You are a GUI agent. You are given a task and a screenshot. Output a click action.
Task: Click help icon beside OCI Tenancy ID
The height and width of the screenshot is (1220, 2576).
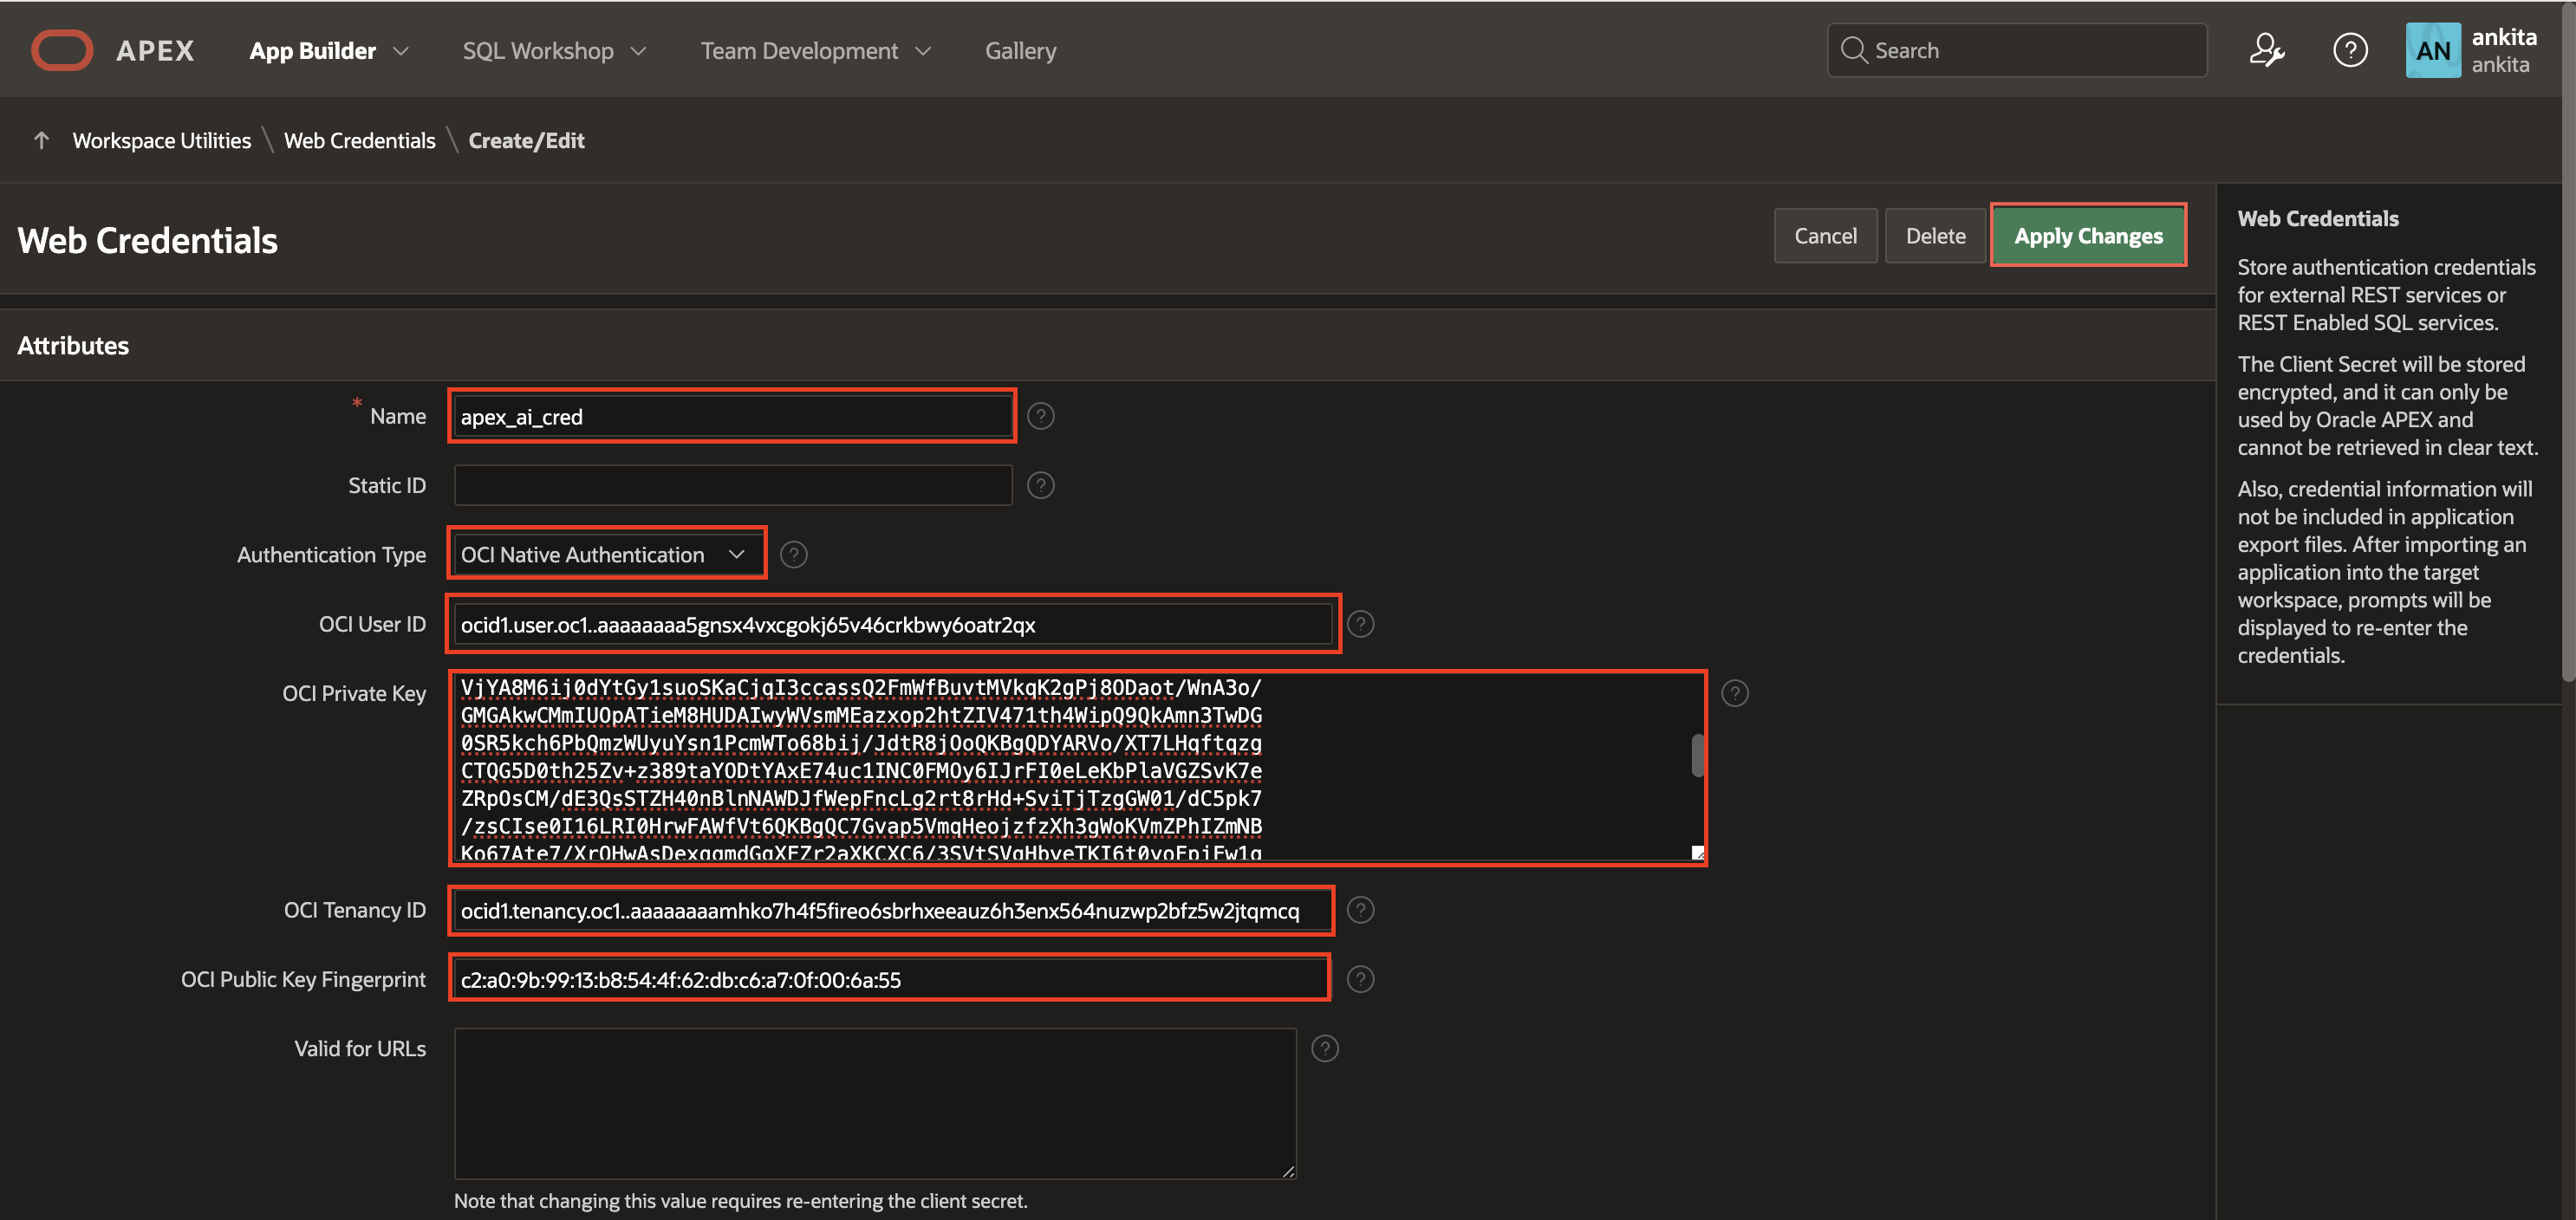[1360, 910]
